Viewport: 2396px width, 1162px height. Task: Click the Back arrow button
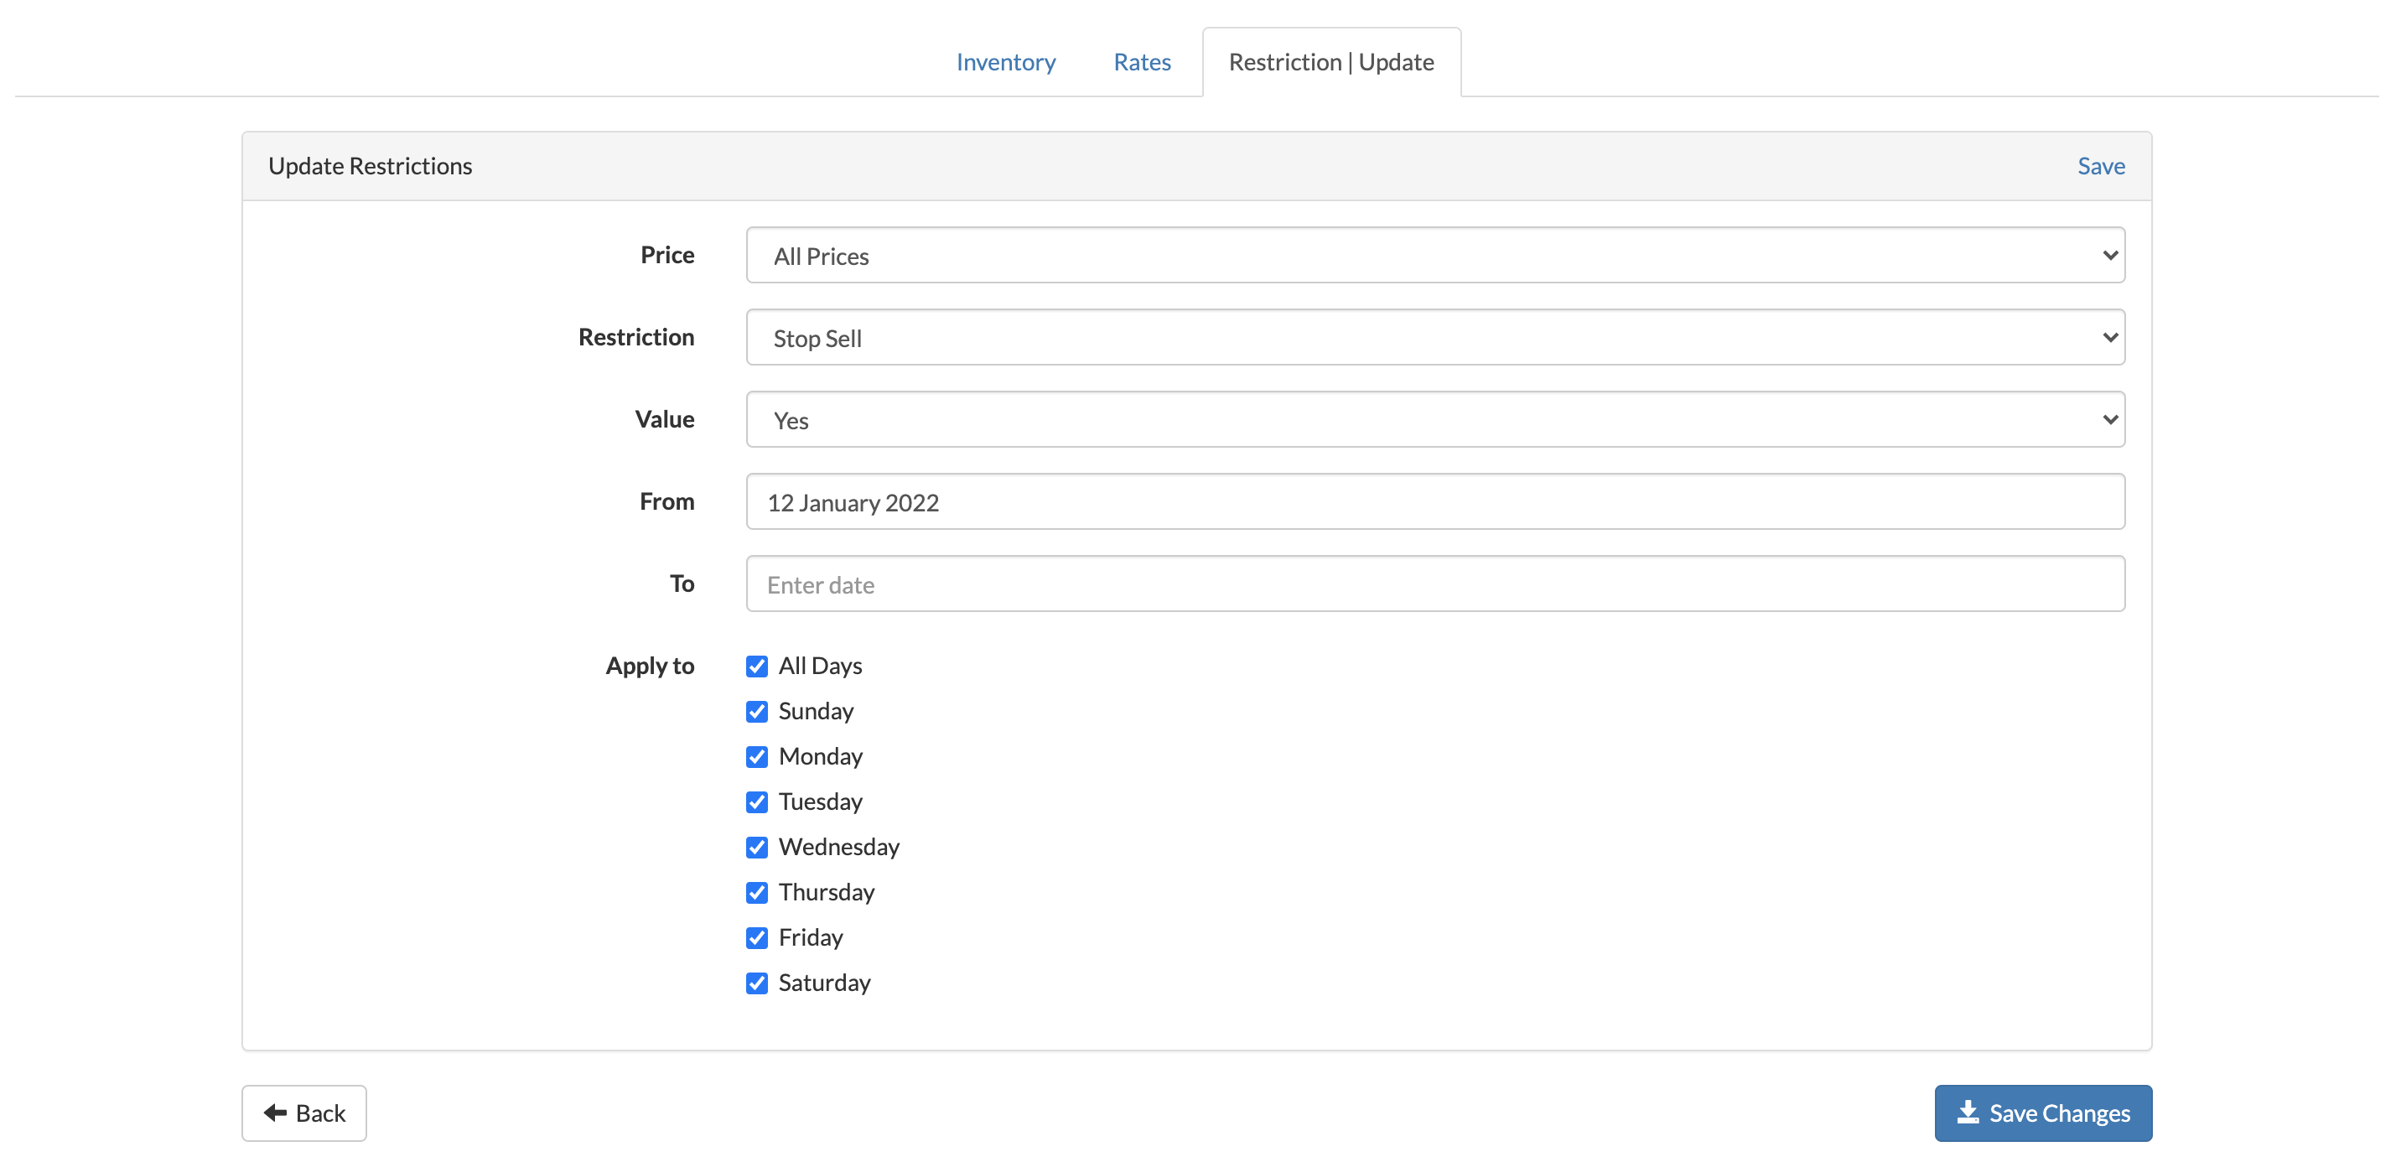pos(303,1113)
